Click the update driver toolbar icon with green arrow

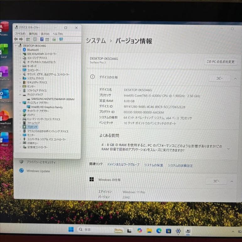tap(54, 40)
